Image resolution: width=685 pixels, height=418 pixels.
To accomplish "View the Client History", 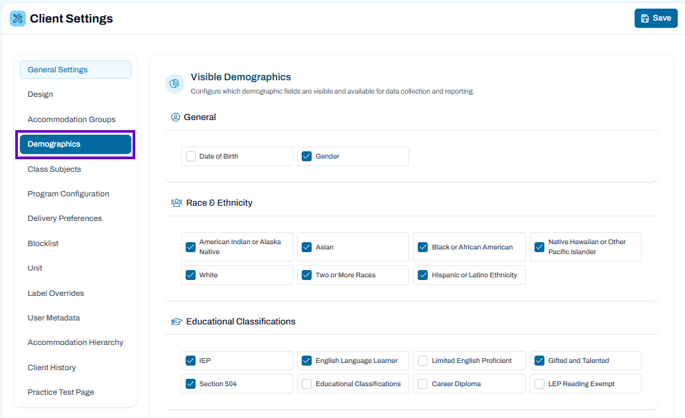I will click(x=76, y=368).
